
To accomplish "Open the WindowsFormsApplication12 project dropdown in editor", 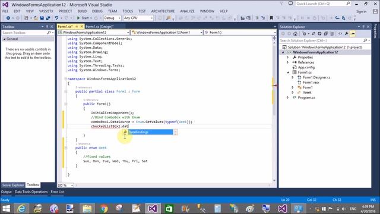I will [94, 32].
